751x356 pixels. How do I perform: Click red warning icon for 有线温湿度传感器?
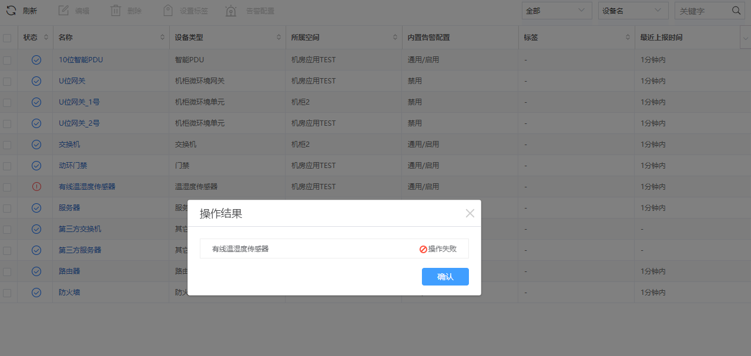(x=36, y=187)
